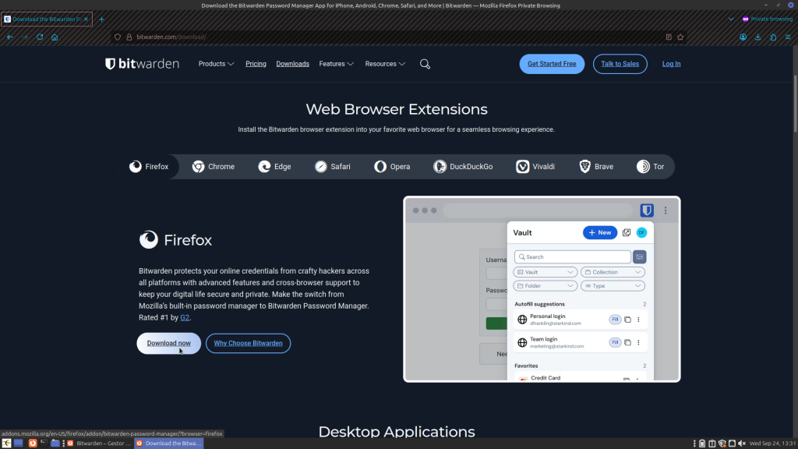Expand the Products dropdown menu
This screenshot has width=798, height=449.
(x=216, y=64)
